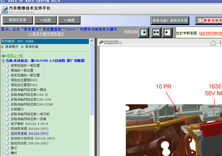Collapse menu with 菜单折叠
The height and width of the screenshot is (156, 222).
(32, 47)
